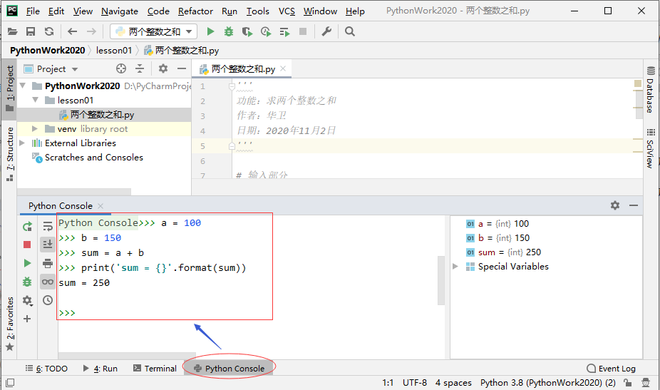Add new console with plus icon
The image size is (660, 390).
(x=27, y=319)
